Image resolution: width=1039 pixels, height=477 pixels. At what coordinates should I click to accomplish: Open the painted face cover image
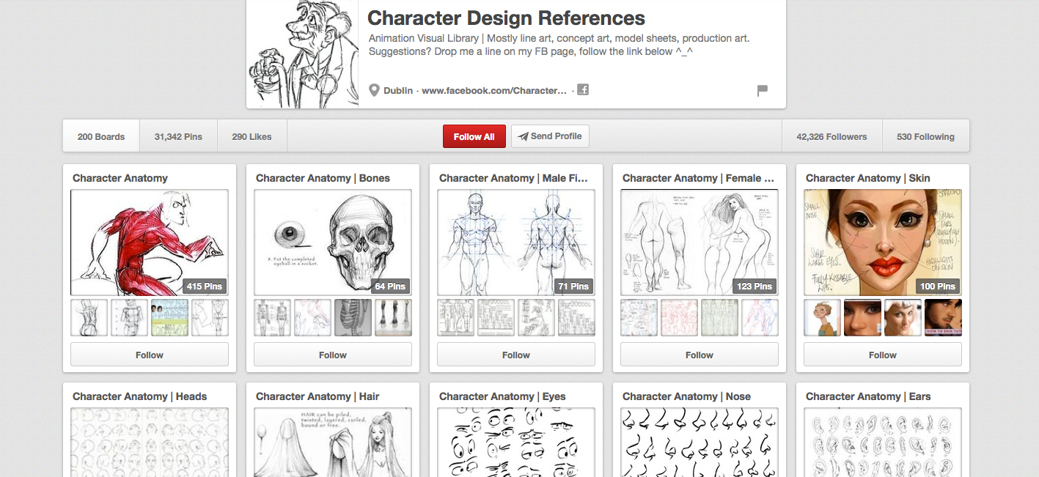click(x=883, y=243)
